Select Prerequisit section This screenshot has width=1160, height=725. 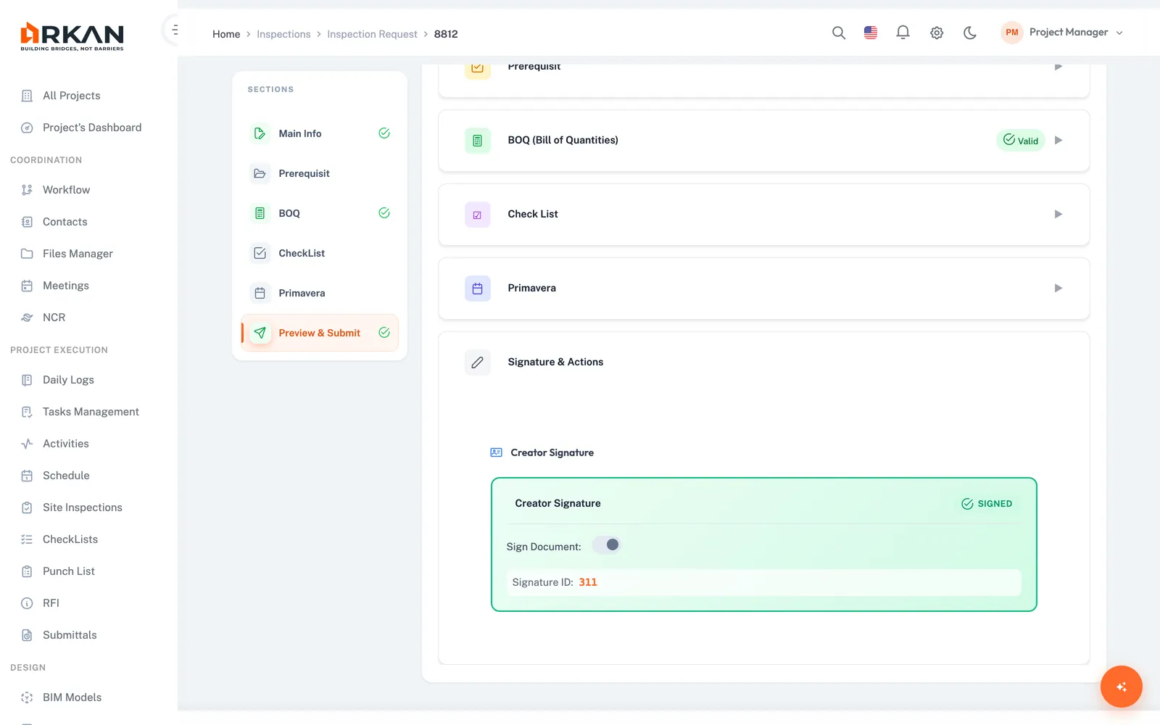tap(320, 173)
